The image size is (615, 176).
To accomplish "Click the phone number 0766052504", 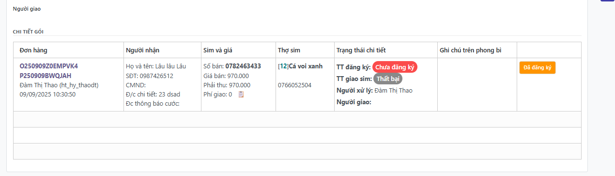I will point(294,85).
